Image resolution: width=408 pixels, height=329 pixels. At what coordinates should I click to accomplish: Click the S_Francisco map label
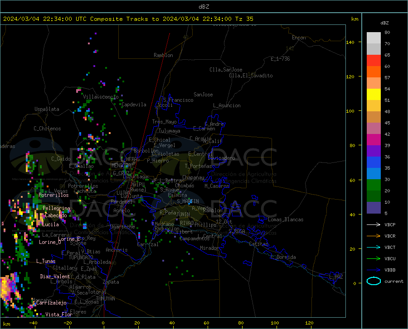pyautogui.click(x=178, y=100)
